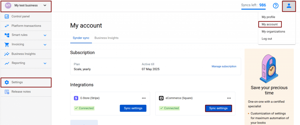Click the clock illustration in promo card
300x125 pixels.
pos(269,69)
